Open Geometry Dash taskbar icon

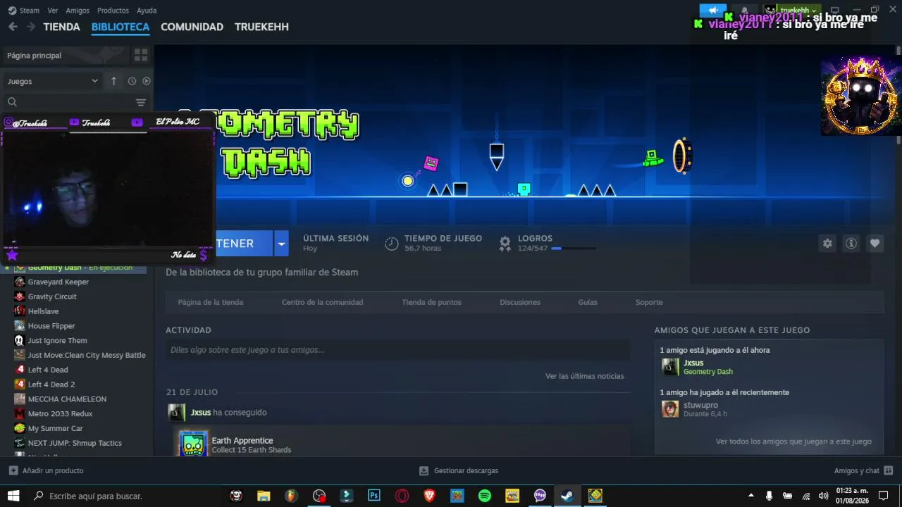pyautogui.click(x=595, y=496)
